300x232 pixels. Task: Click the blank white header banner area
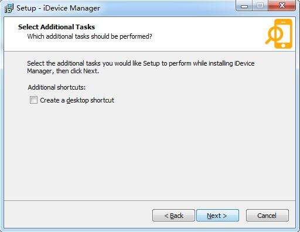pyautogui.click(x=205, y=33)
